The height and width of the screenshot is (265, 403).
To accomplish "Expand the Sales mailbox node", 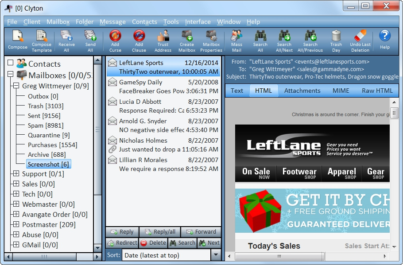I will pos(16,183).
